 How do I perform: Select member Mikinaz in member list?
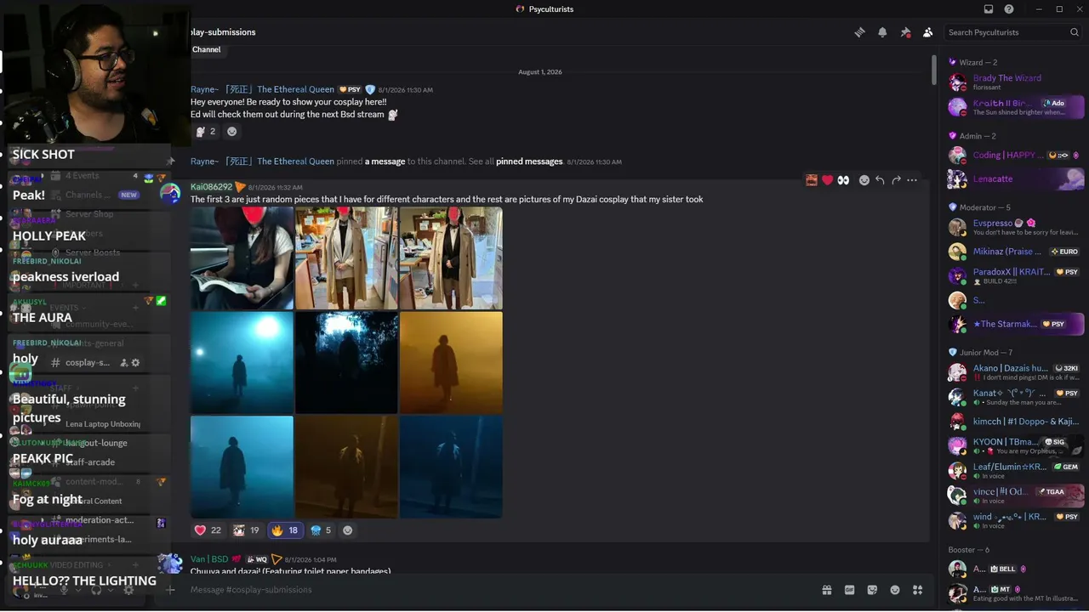point(1016,252)
